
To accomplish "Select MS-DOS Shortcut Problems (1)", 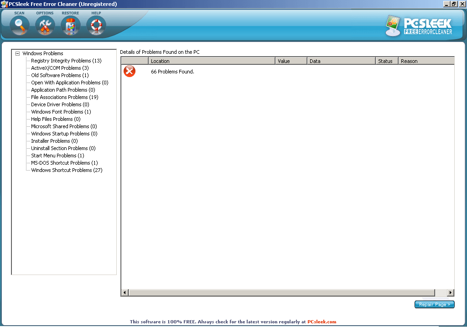I will coord(65,163).
